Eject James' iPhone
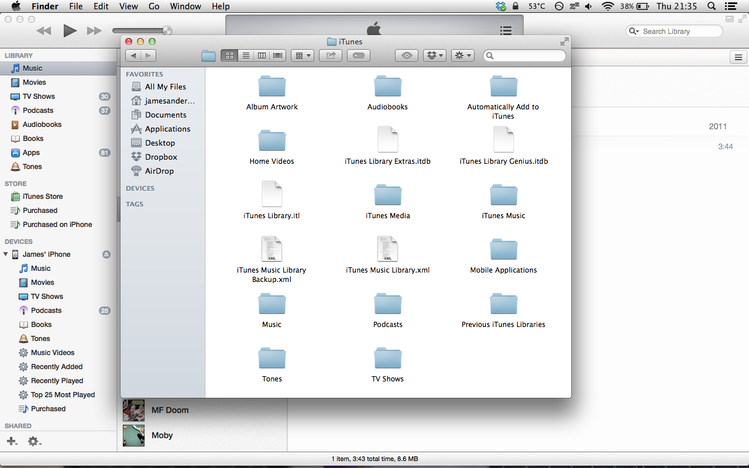Screen dimensions: 749x468 point(106,254)
